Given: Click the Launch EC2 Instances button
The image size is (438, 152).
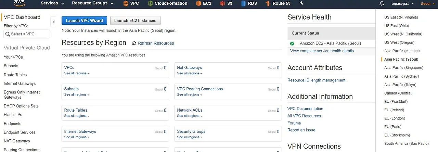Looking at the screenshot, I should tap(135, 21).
